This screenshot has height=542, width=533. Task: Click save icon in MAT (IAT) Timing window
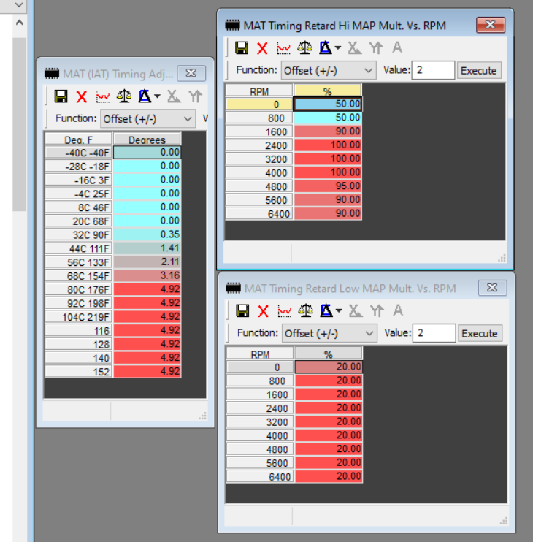click(61, 96)
